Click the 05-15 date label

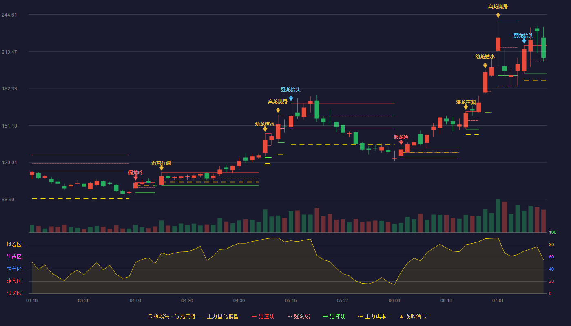pyautogui.click(x=291, y=300)
